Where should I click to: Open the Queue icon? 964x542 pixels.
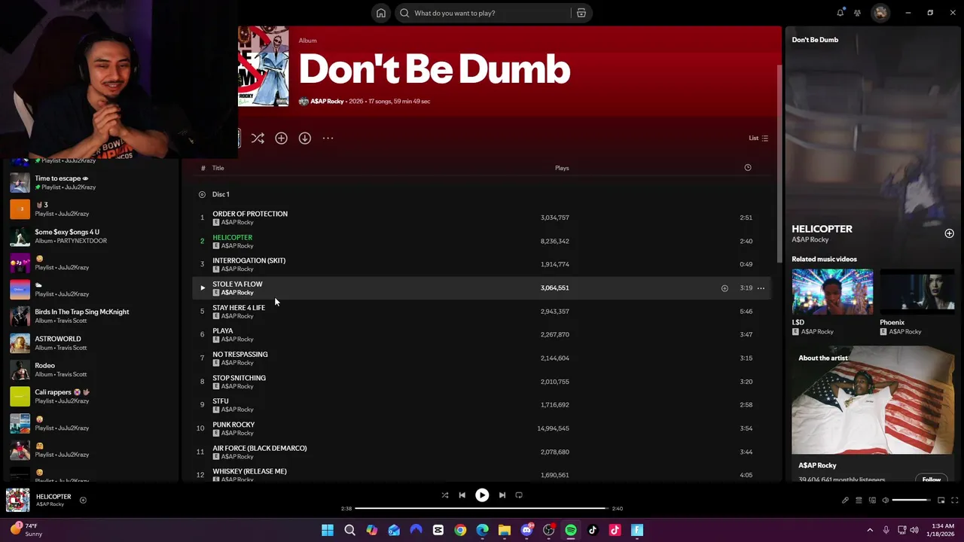coord(859,500)
